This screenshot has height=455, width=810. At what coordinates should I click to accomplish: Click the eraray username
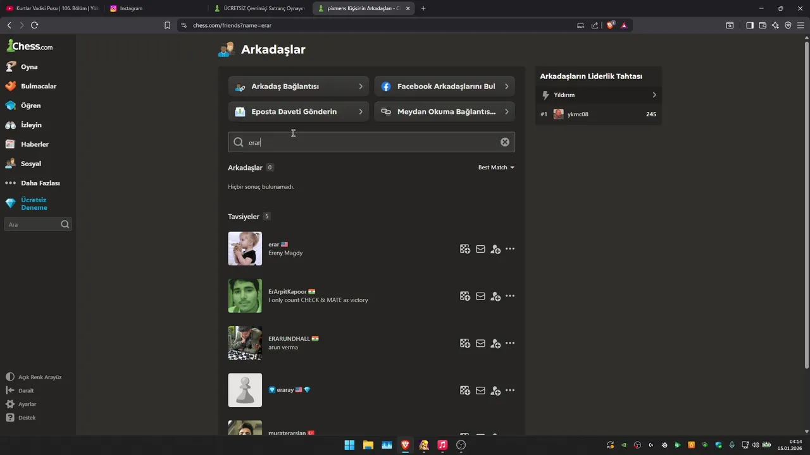click(285, 390)
